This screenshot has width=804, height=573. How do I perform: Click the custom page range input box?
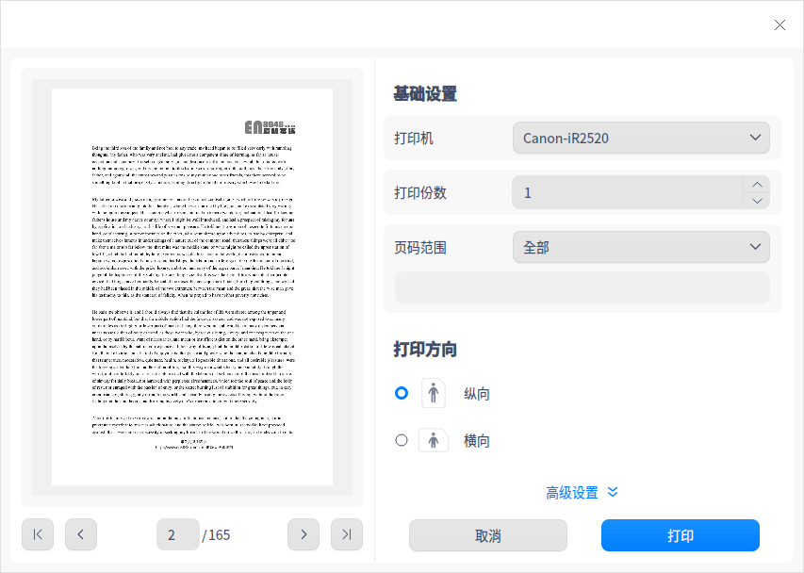click(x=582, y=287)
